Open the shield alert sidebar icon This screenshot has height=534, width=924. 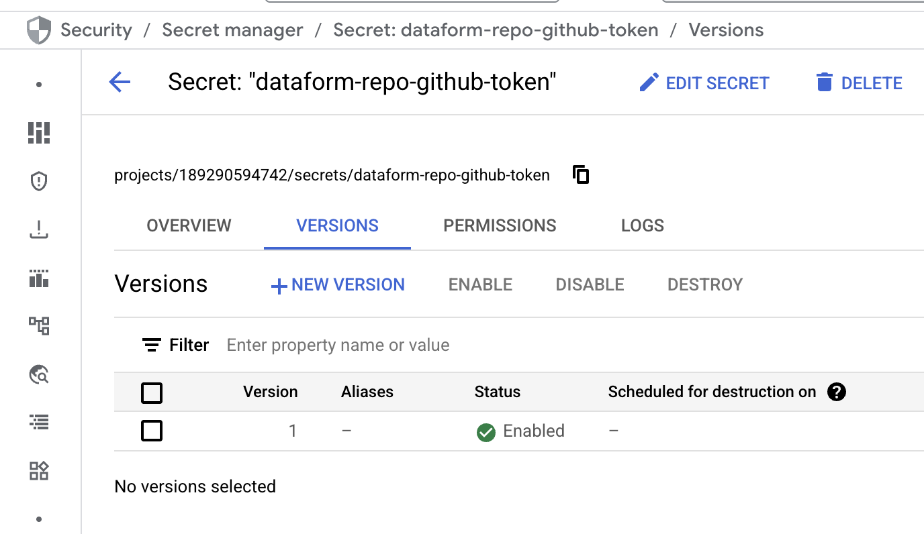coord(39,181)
